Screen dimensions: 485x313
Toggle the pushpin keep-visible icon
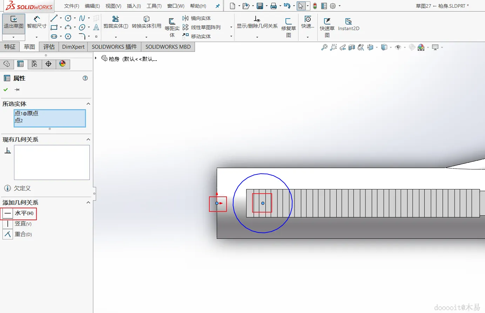[17, 90]
